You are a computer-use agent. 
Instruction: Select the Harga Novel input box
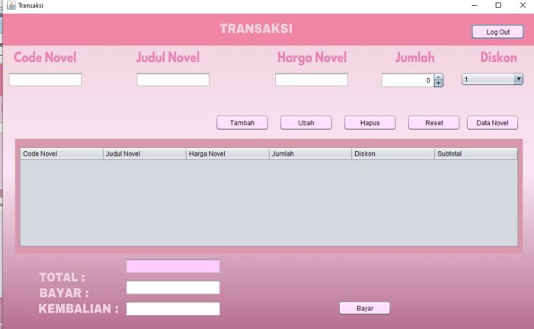[311, 80]
